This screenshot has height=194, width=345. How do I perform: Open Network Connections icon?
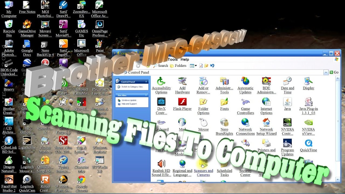click(x=245, y=127)
